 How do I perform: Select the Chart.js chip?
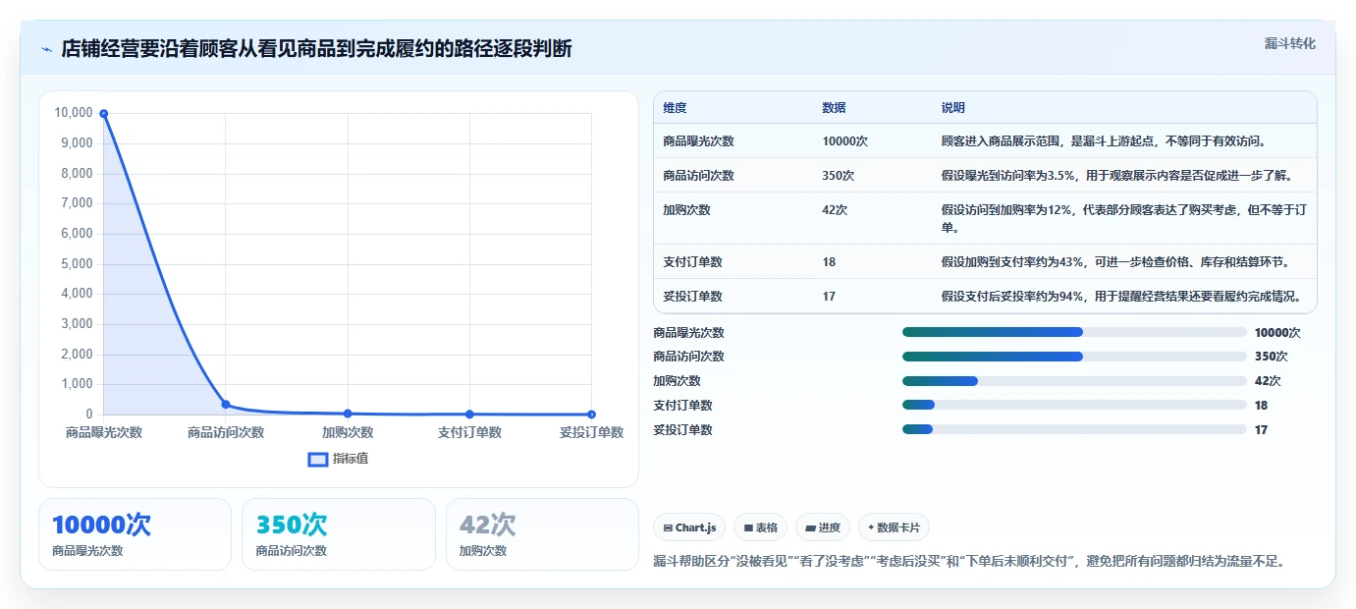coord(689,527)
